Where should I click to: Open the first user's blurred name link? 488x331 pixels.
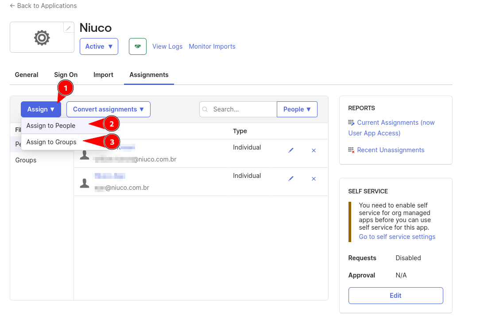coord(126,147)
